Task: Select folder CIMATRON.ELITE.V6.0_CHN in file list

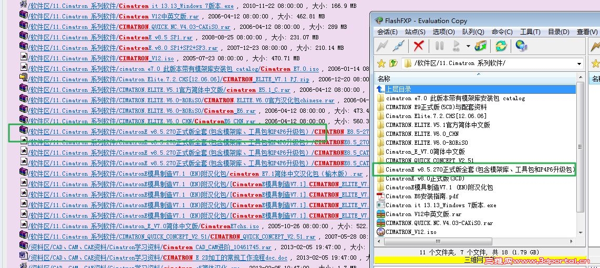Action: (x=422, y=134)
